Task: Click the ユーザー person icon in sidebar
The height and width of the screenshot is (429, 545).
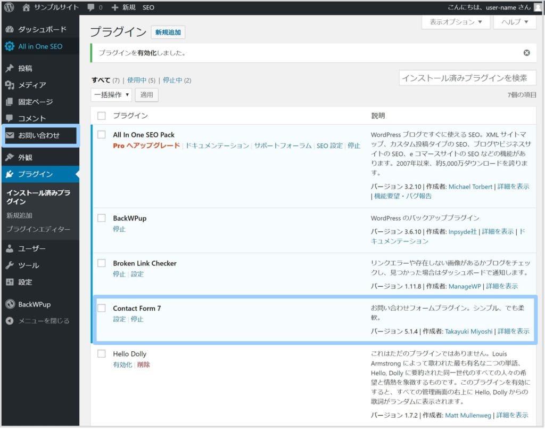Action: pyautogui.click(x=10, y=248)
